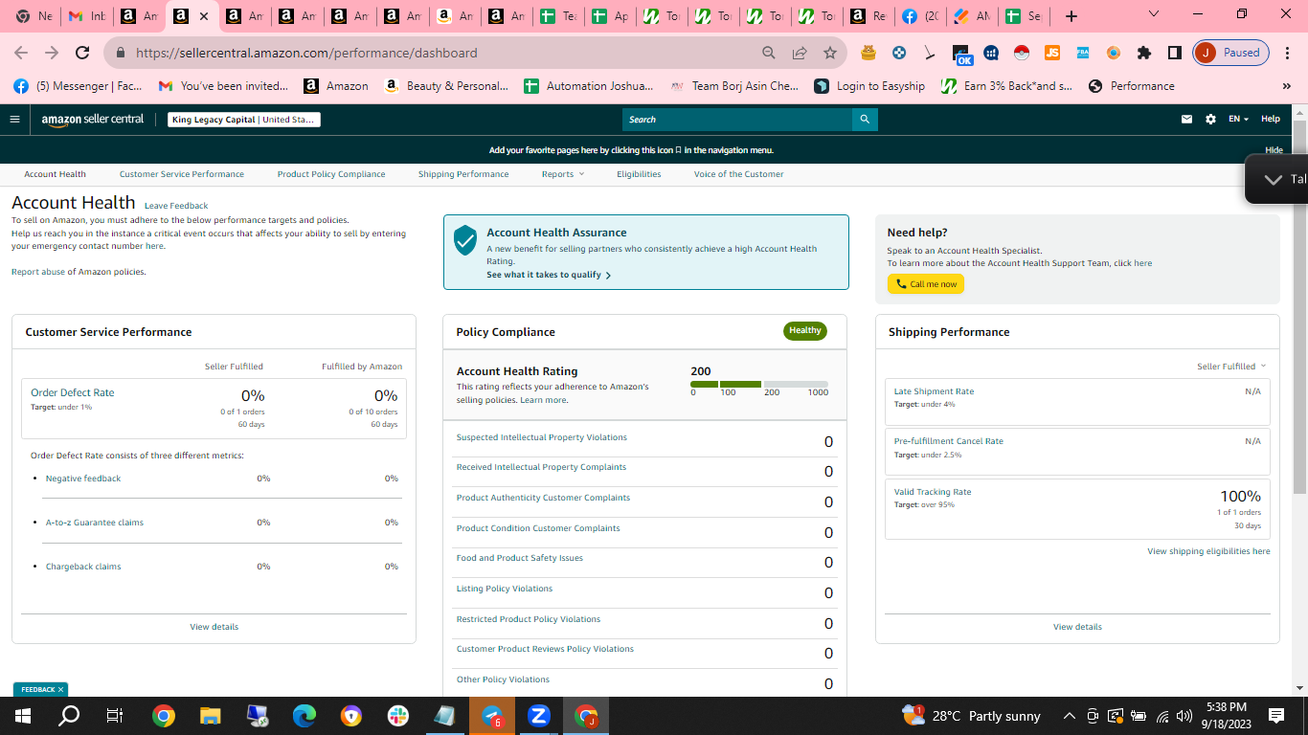Open Telegram from the taskbar
This screenshot has width=1308, height=735.
click(x=492, y=716)
